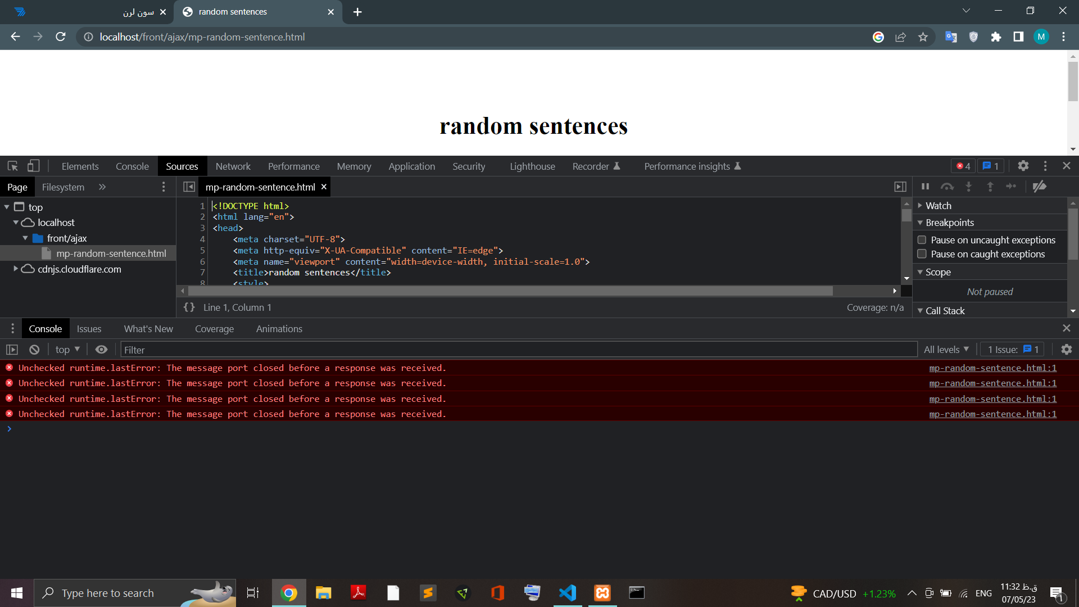Open Chrome extensions puzzle icon
Image resolution: width=1079 pixels, height=607 pixels.
[996, 37]
